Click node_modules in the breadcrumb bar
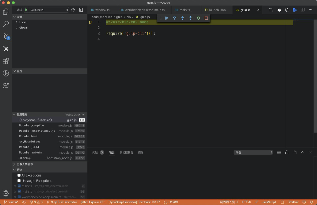The height and width of the screenshot is (205, 317). [102, 17]
